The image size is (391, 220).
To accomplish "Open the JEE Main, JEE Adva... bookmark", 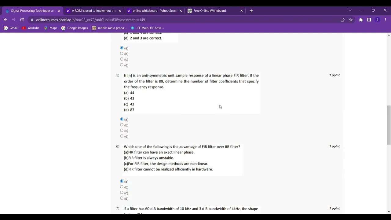I will pyautogui.click(x=147, y=28).
